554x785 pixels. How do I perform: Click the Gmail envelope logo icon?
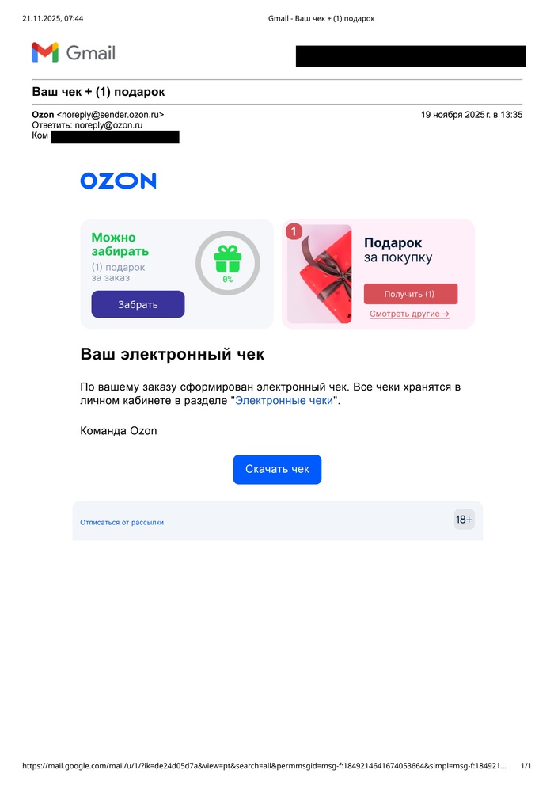(44, 52)
